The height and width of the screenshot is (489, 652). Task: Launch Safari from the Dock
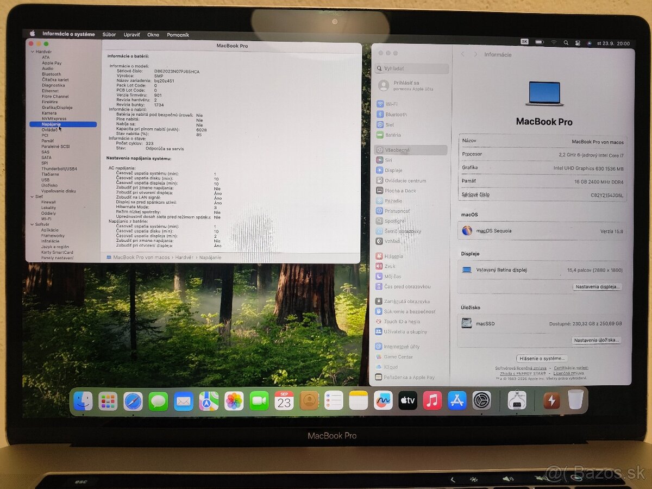[x=133, y=401]
